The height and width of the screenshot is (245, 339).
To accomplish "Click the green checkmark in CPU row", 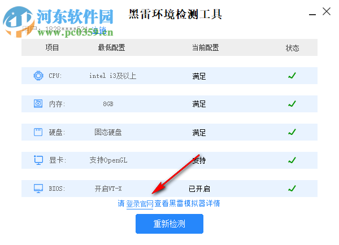I will pos(292,76).
